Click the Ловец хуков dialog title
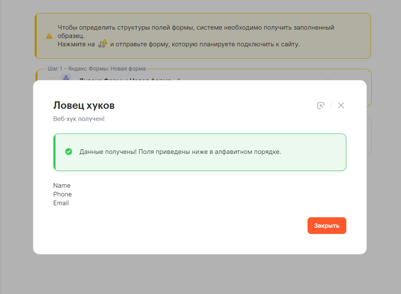This screenshot has width=401, height=294. [x=84, y=106]
